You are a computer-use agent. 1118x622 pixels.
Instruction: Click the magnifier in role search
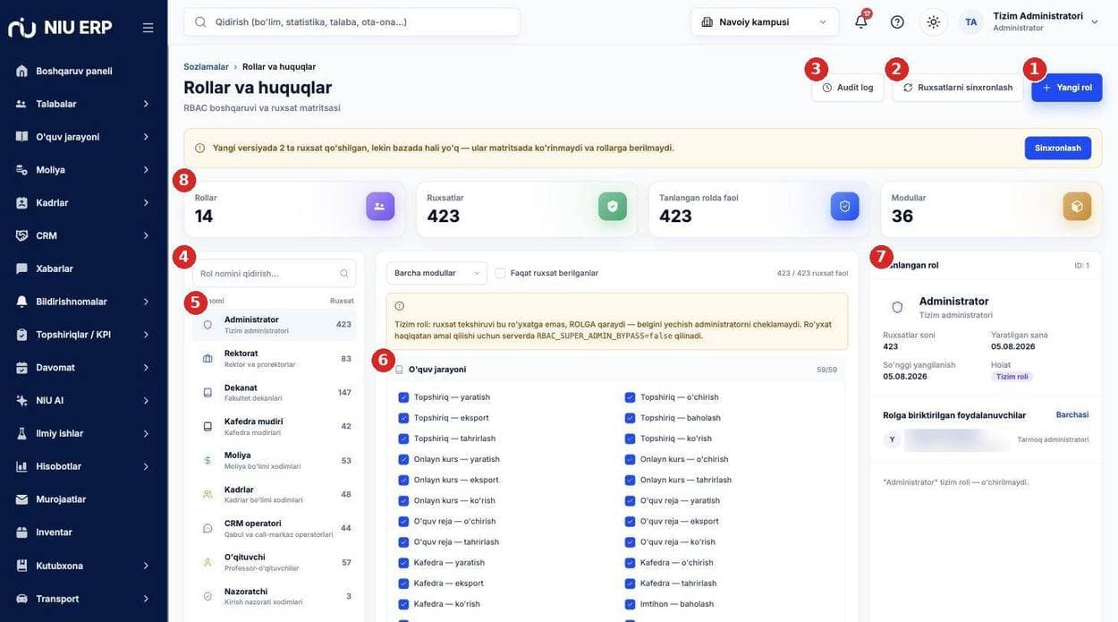(x=344, y=273)
